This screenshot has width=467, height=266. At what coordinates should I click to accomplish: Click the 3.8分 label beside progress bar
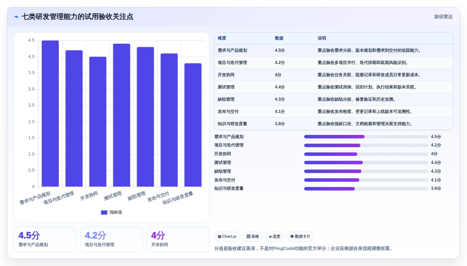click(x=436, y=189)
